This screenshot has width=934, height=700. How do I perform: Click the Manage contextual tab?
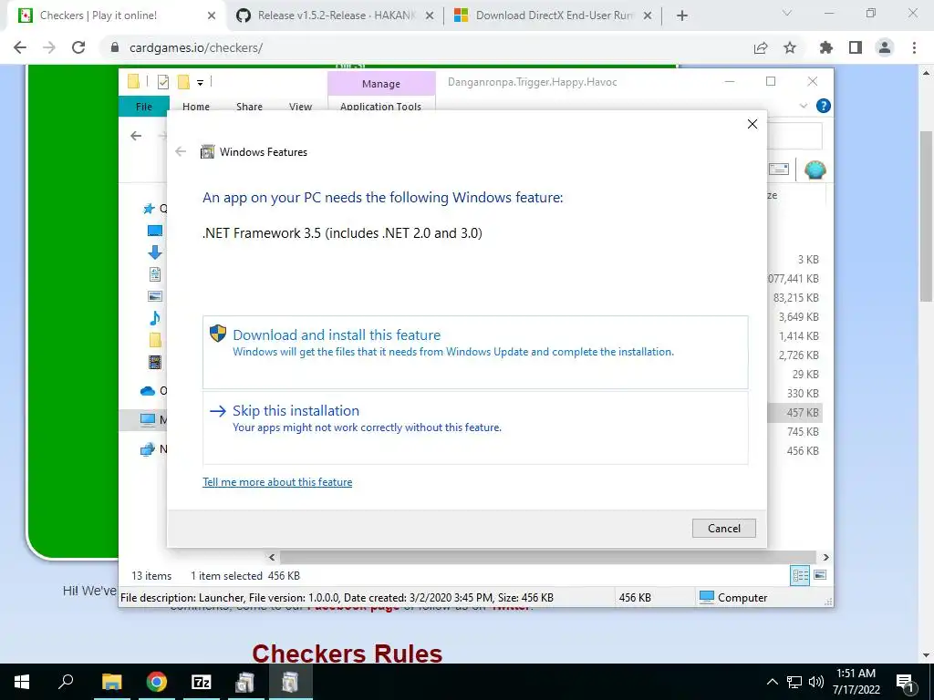pos(381,84)
